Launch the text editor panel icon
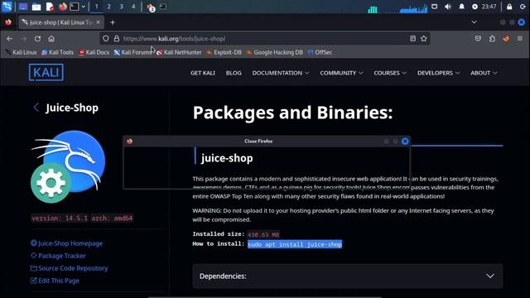The height and width of the screenshot is (298, 530). 50,7
